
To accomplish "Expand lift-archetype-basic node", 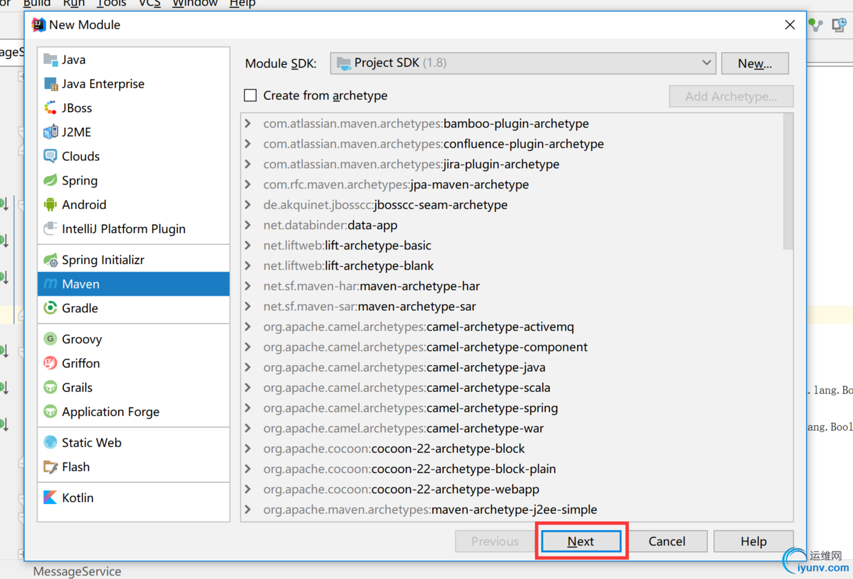I will pos(248,245).
